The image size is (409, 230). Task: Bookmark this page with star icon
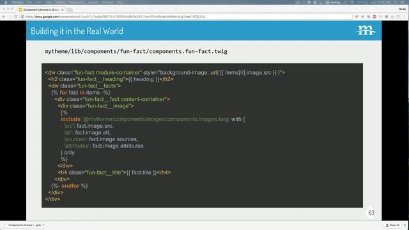tap(392, 17)
